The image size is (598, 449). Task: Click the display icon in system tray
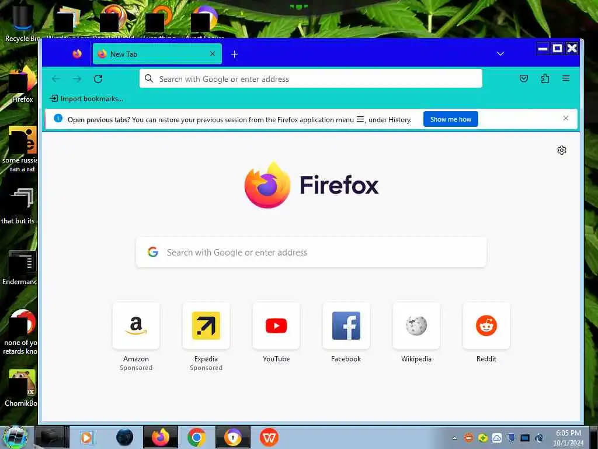[525, 438]
